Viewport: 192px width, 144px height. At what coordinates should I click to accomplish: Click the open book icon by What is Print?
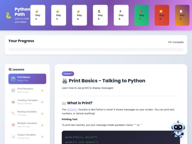64,103
